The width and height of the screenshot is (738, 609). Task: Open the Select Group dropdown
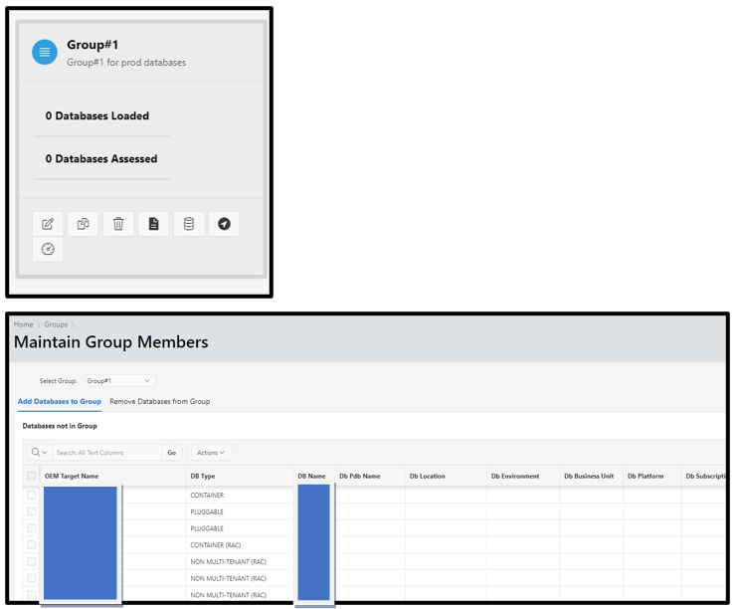120,380
